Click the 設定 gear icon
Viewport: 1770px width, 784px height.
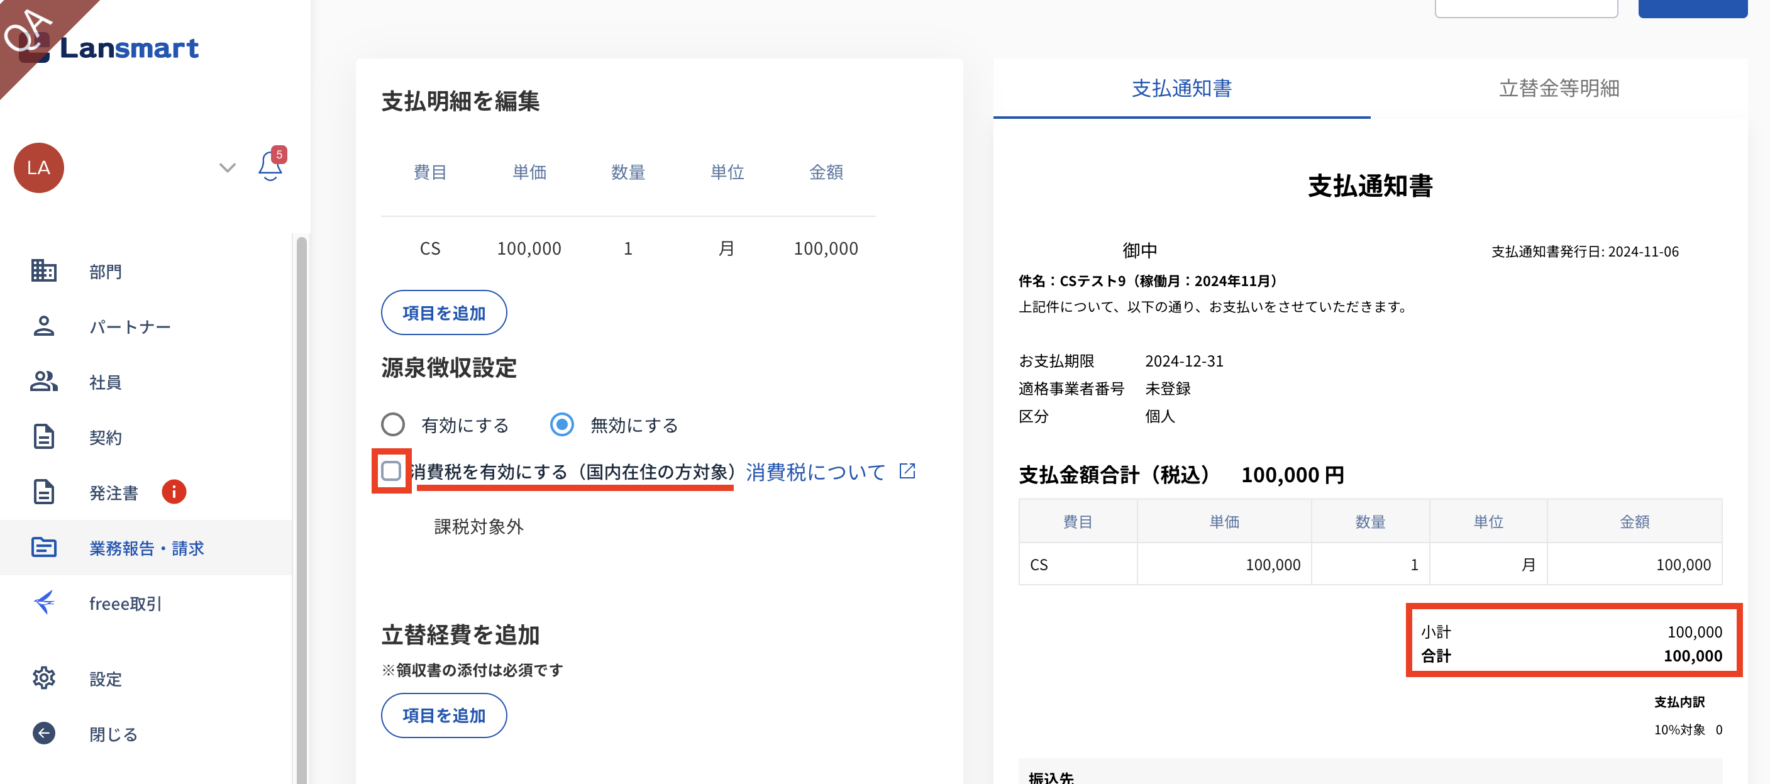[x=43, y=678]
